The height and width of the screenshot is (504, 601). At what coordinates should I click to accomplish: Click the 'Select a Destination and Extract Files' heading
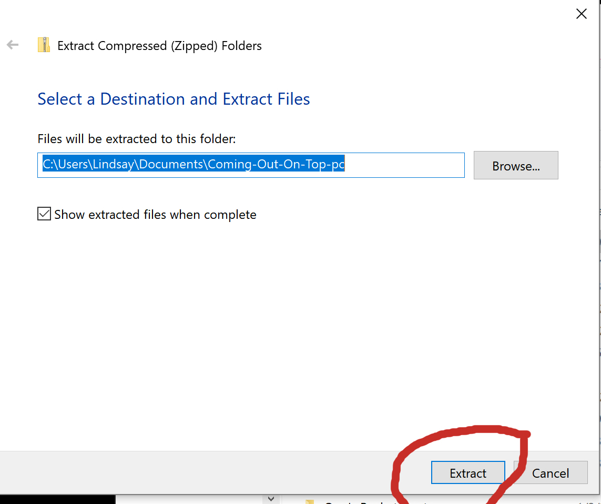tap(174, 99)
